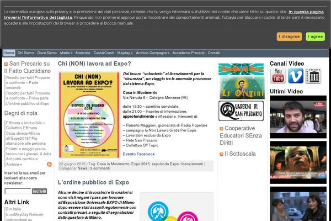331x221 pixels.
Task: Open the Dove Siamo menu item
Action: [x=47, y=53]
